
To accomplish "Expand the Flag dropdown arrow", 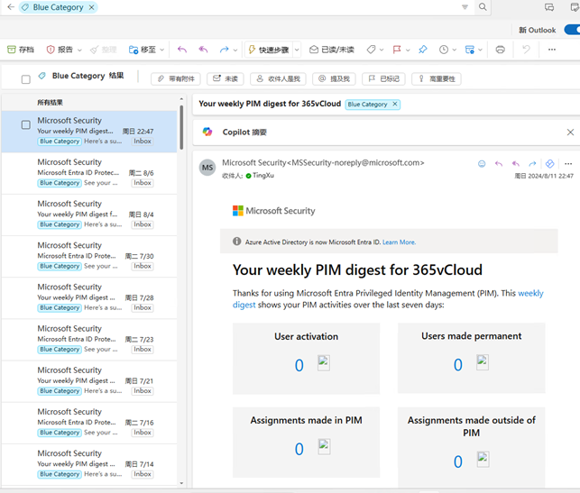I will (x=408, y=50).
